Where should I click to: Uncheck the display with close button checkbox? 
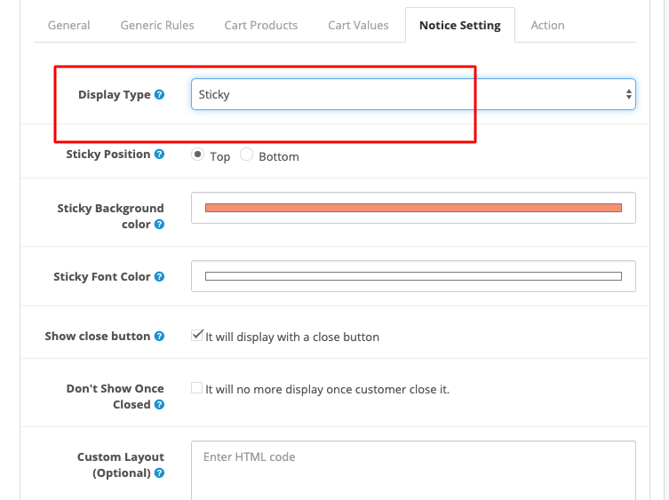click(196, 336)
